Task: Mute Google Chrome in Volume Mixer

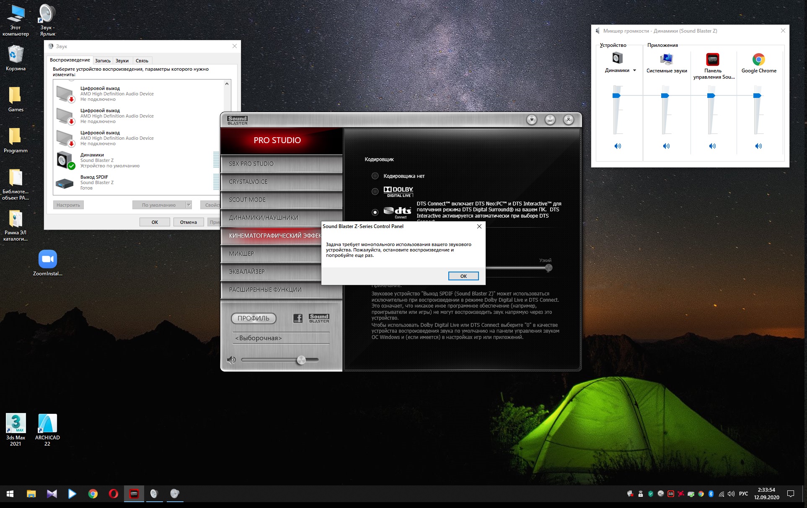Action: click(x=758, y=146)
